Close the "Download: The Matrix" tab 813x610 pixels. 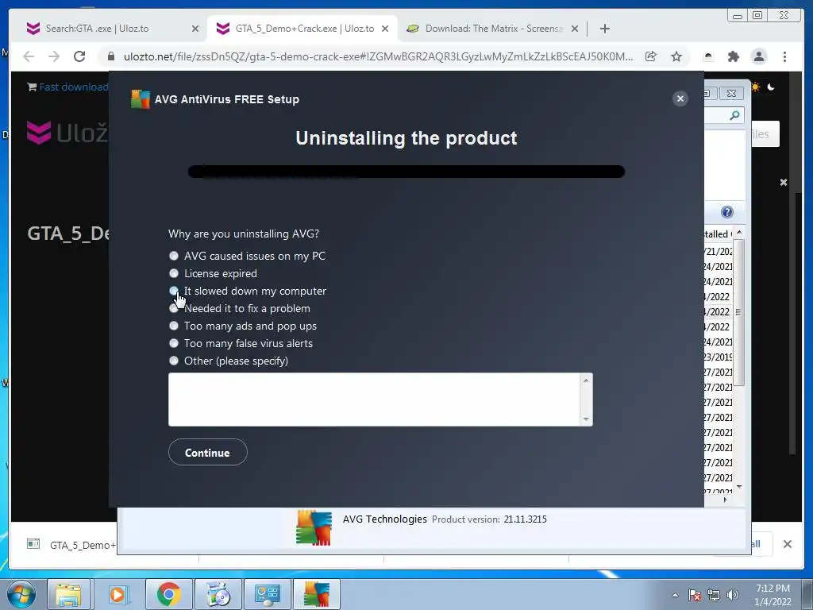[575, 29]
